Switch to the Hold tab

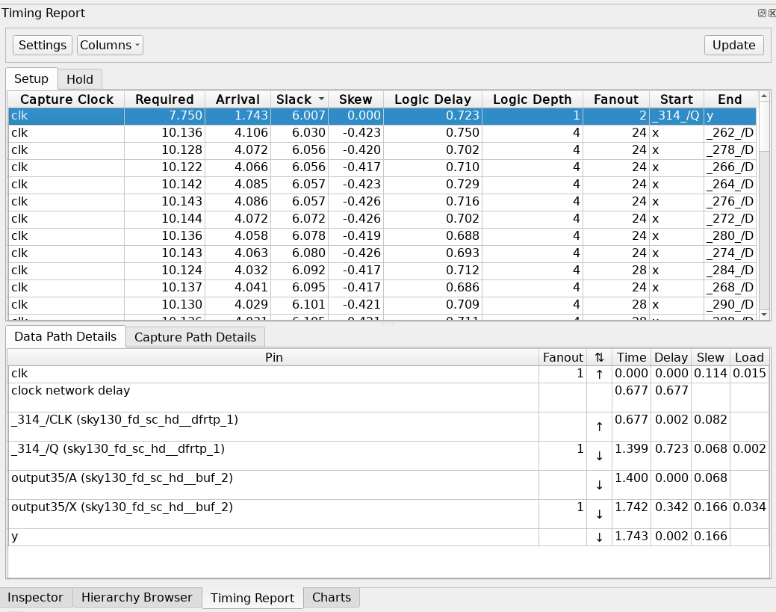(x=80, y=79)
